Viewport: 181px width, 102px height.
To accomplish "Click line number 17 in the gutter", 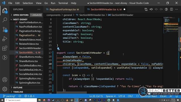I will click(50, 53).
